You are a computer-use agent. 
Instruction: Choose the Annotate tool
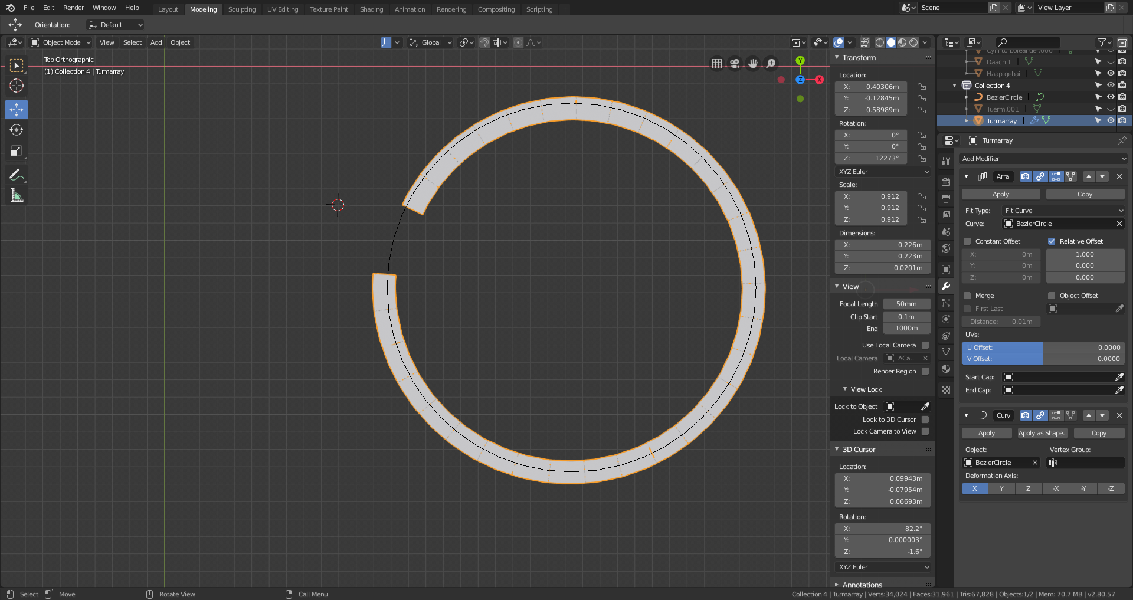[x=17, y=175]
